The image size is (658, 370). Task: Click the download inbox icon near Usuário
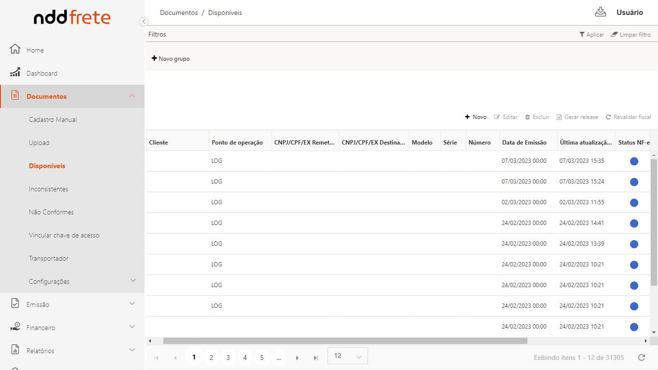tap(600, 12)
